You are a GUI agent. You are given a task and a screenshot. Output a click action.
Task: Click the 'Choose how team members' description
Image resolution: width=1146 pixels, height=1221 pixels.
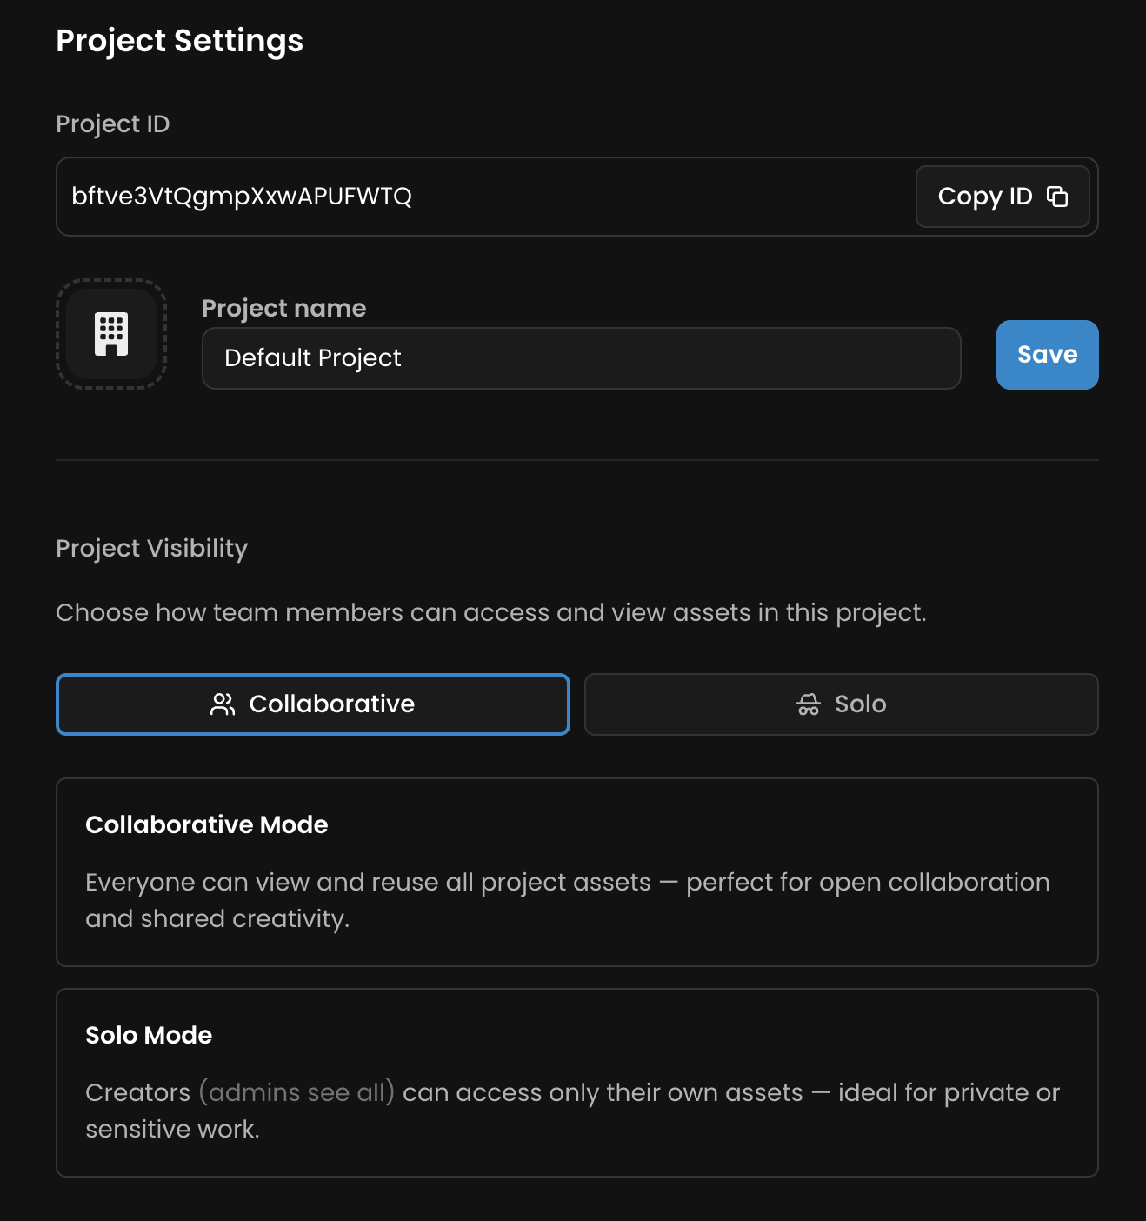(x=491, y=612)
